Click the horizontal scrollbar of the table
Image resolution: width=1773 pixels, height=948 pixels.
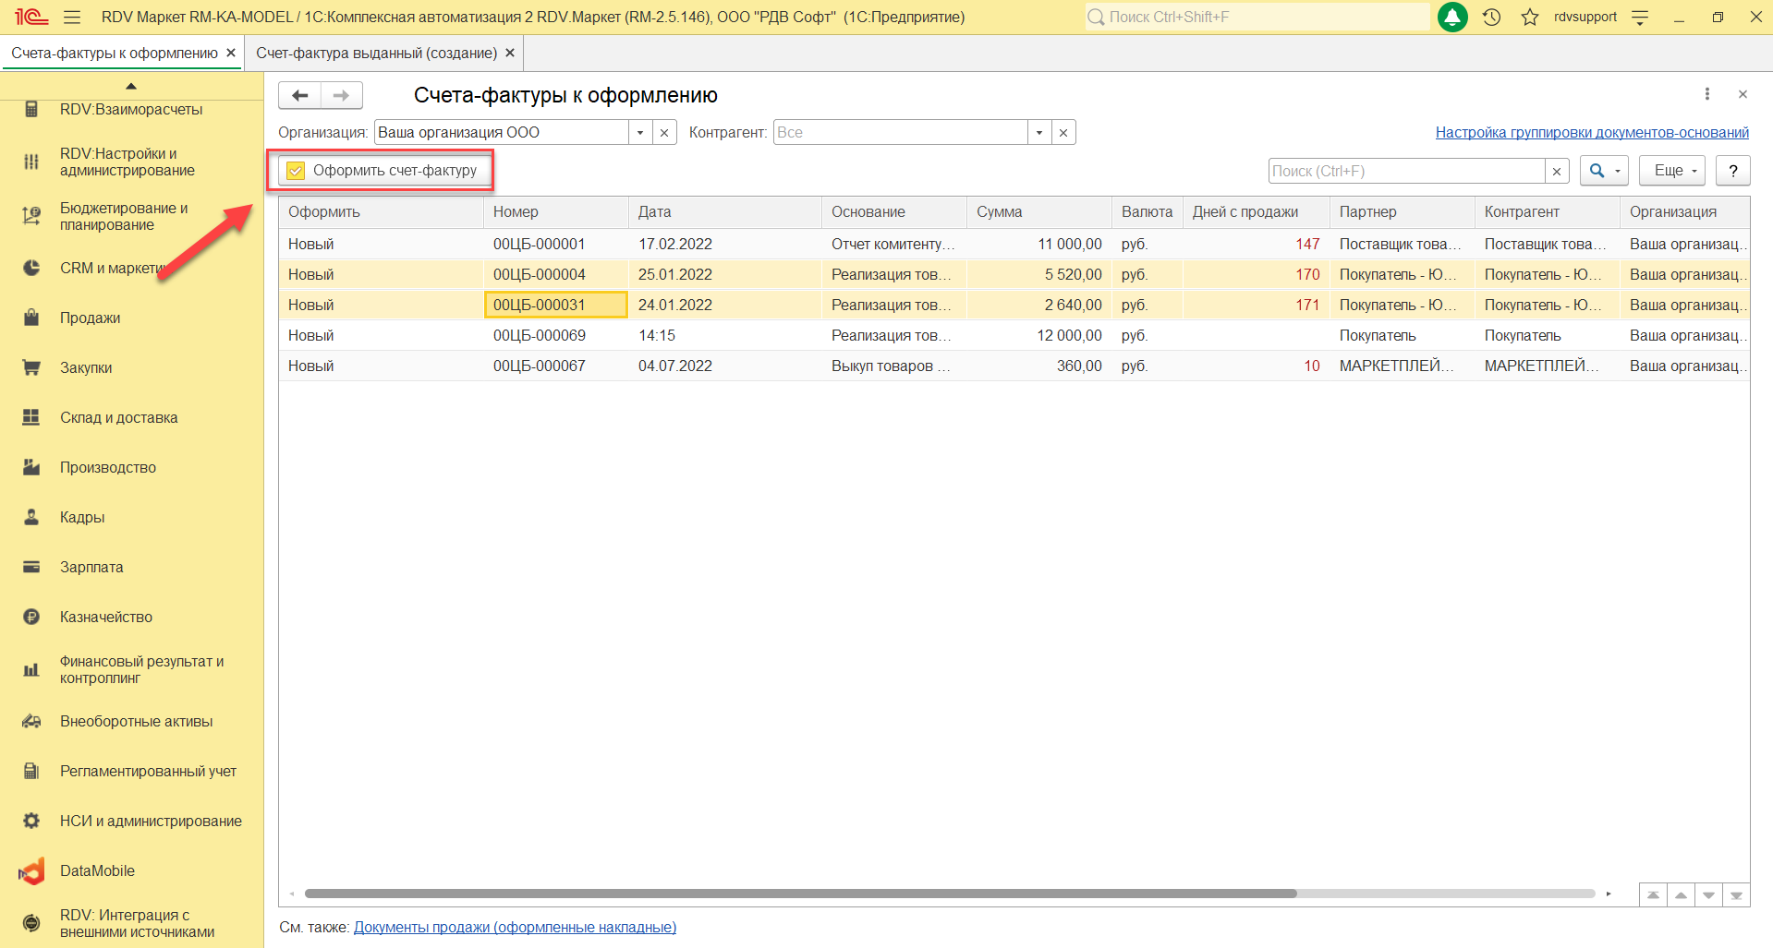[x=800, y=894]
